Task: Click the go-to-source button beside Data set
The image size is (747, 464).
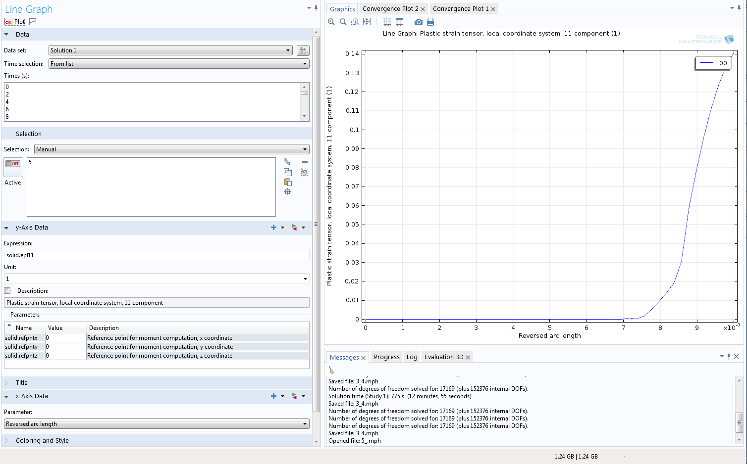Action: [x=303, y=50]
